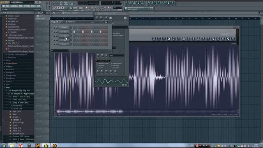Click the question-mark help icon in top toolbar
This screenshot has height=148, width=263.
tap(173, 3)
